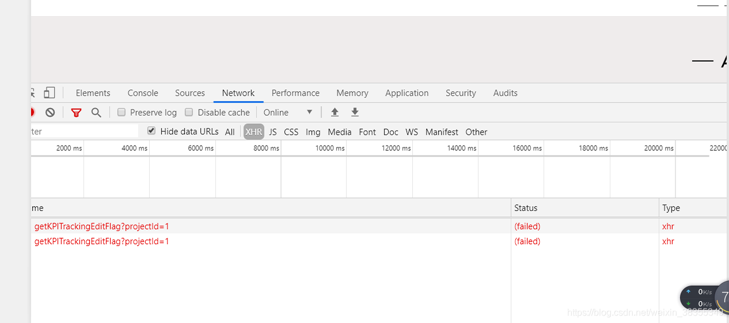The height and width of the screenshot is (323, 729).
Task: Enable the Disable cache checkbox
Action: 189,112
